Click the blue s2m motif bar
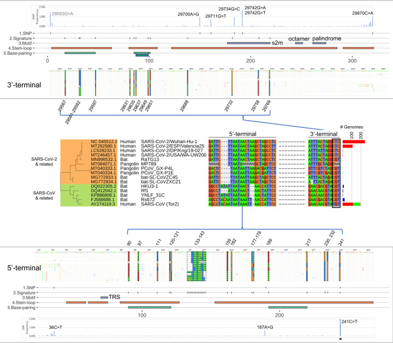The image size is (393, 343). 249,43
